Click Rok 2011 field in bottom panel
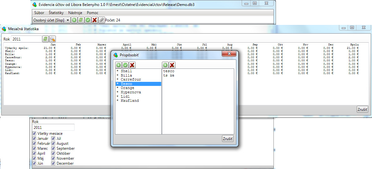Screen dimensions: 372x169 pos(53,127)
